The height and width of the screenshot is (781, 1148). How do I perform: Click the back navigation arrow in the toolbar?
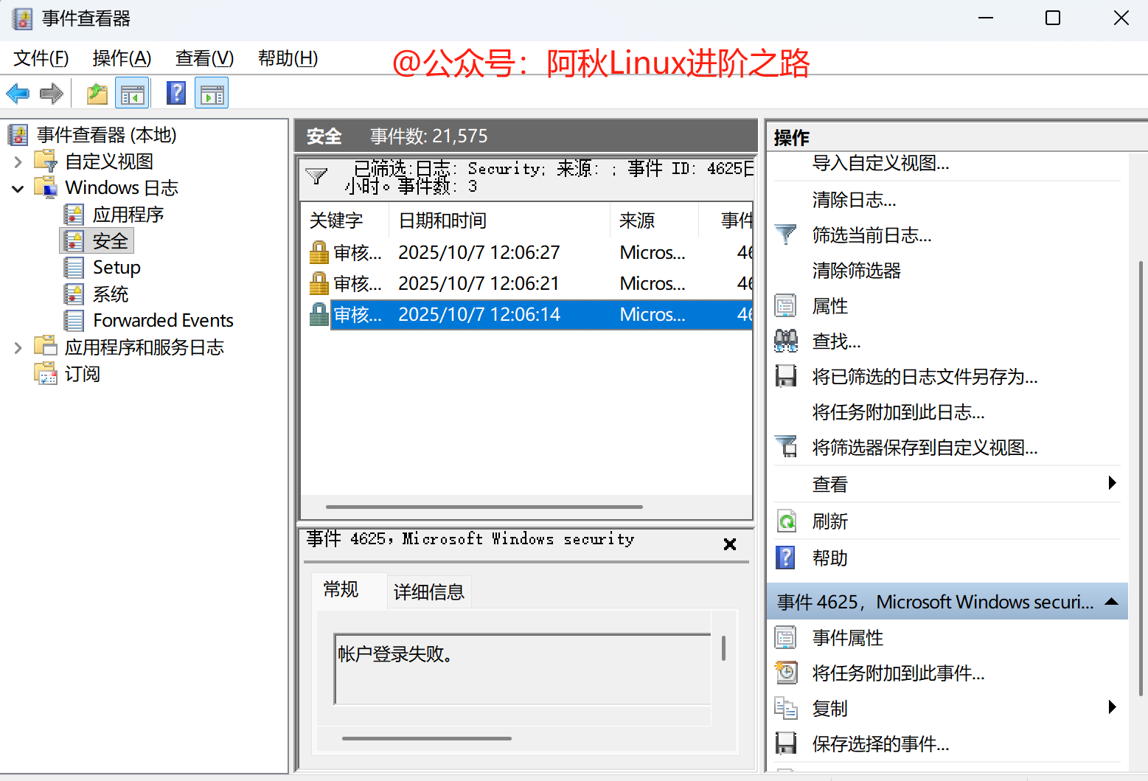18,92
